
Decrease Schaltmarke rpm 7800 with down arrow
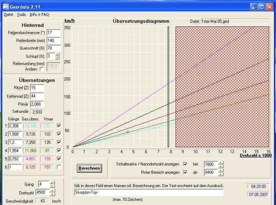pyautogui.click(x=220, y=166)
